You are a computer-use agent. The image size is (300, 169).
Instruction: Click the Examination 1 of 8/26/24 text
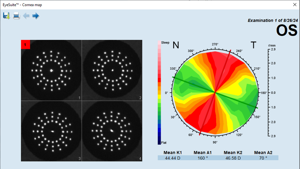pyautogui.click(x=272, y=20)
